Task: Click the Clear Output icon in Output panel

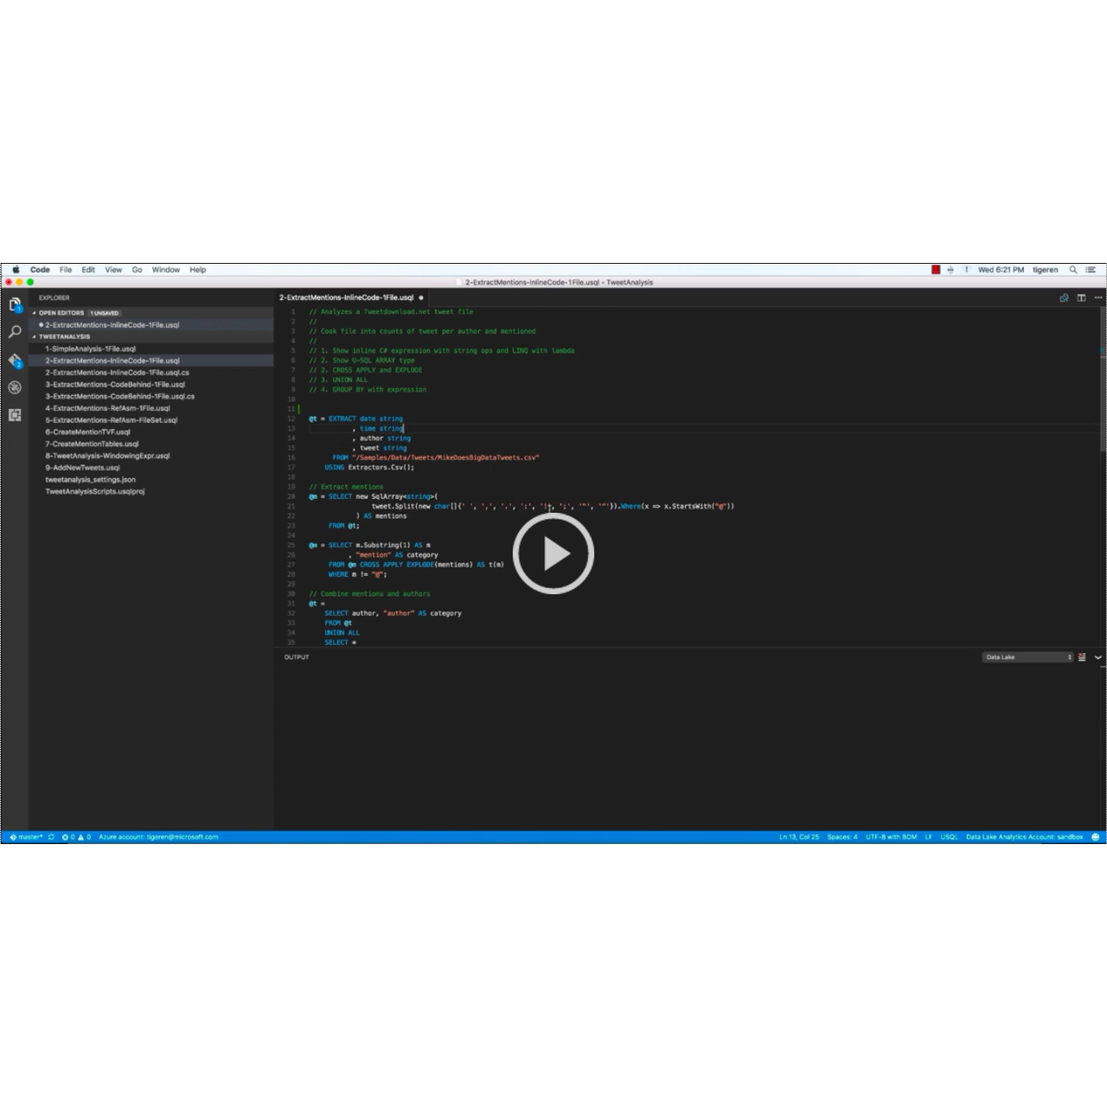Action: [1080, 656]
